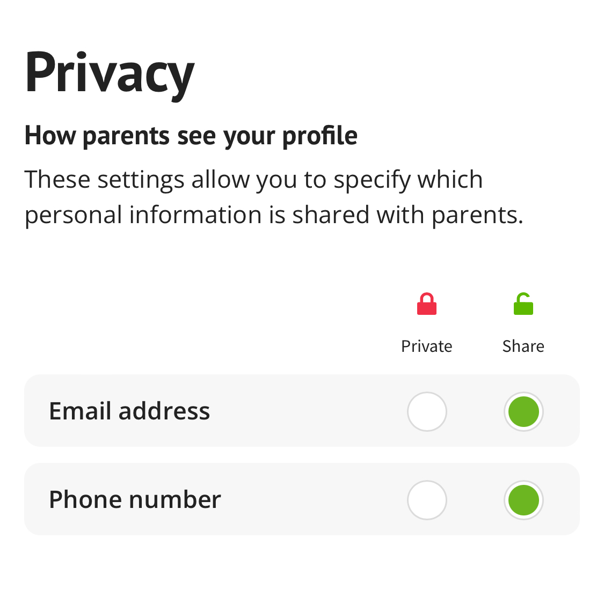Set Phone number to Private
Image resolution: width=604 pixels, height=612 pixels.
(x=427, y=500)
